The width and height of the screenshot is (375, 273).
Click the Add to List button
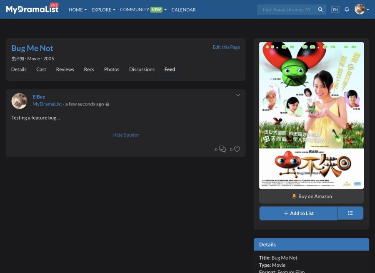[298, 213]
